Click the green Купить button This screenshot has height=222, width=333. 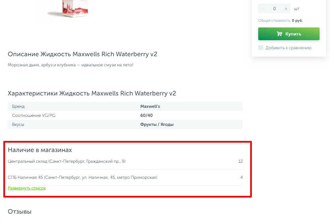(x=289, y=34)
